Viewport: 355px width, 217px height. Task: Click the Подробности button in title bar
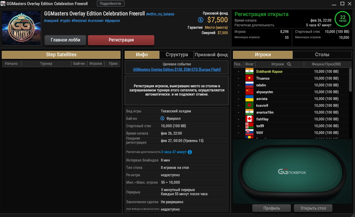110,4
